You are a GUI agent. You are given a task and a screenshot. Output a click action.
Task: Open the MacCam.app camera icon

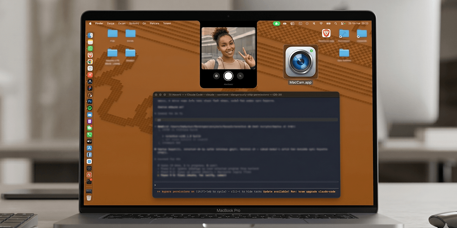[301, 62]
